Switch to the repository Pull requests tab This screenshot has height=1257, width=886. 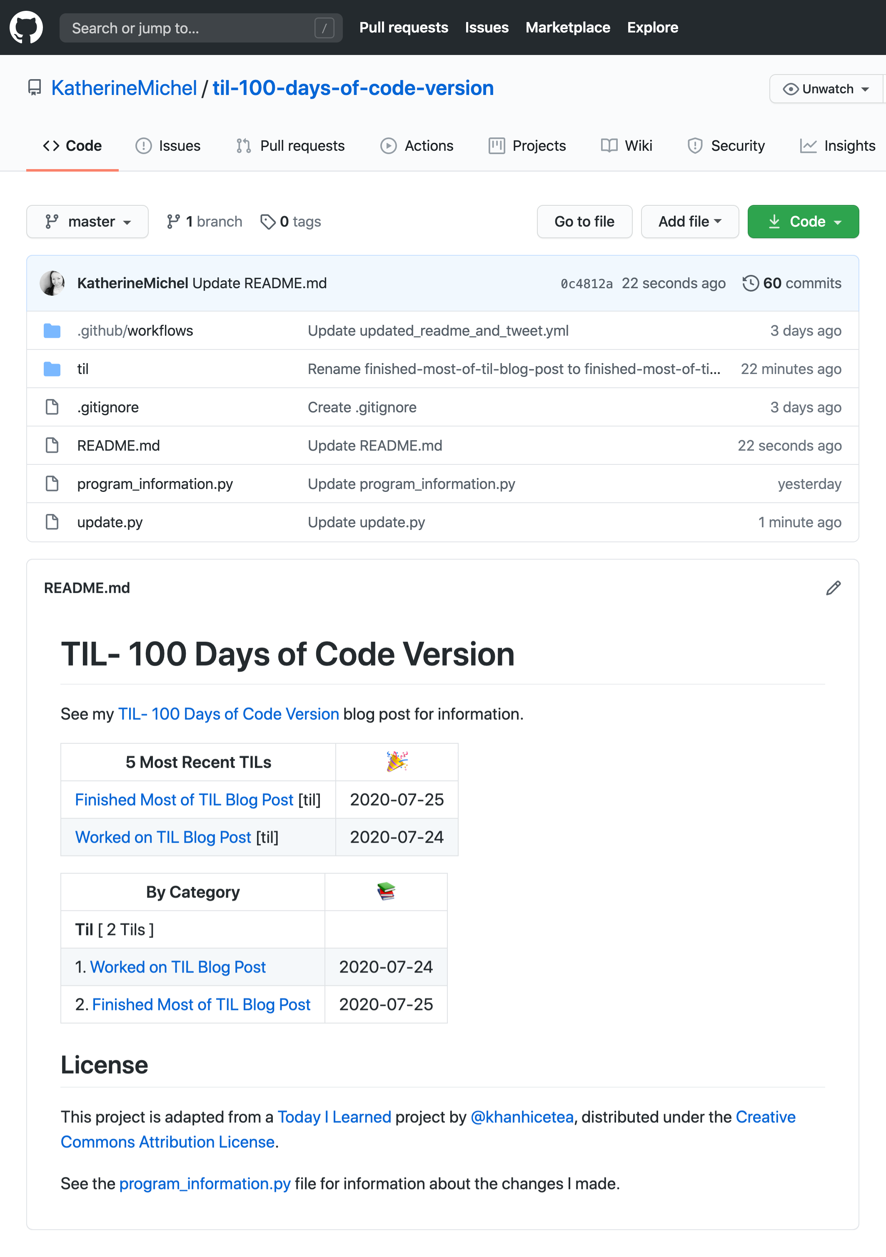(x=291, y=146)
